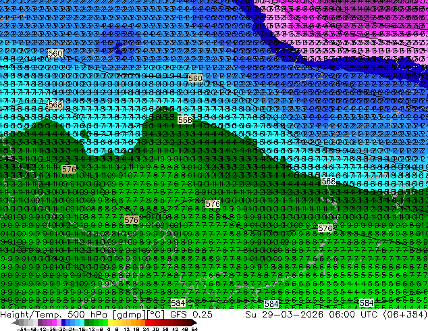Click the rightmost 576 contour label

325,228
